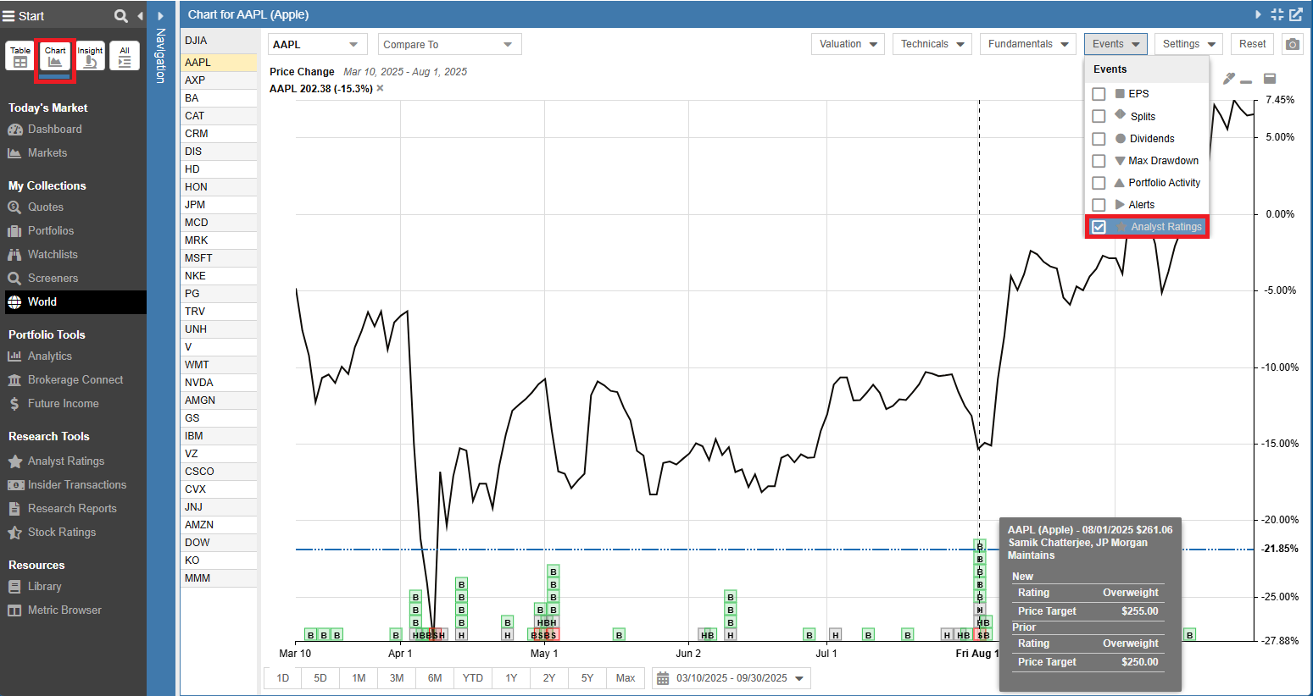Select the 5Y time range tab
Screen dimensions: 1313x696
click(x=587, y=678)
